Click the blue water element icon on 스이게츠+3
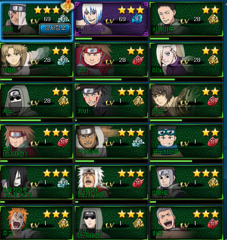Viewport: 227px width, 240px height. point(137,19)
